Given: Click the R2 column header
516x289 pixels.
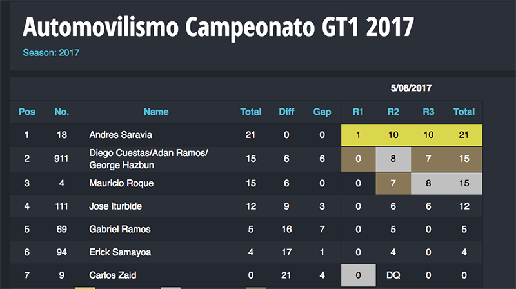Looking at the screenshot, I should tap(393, 112).
